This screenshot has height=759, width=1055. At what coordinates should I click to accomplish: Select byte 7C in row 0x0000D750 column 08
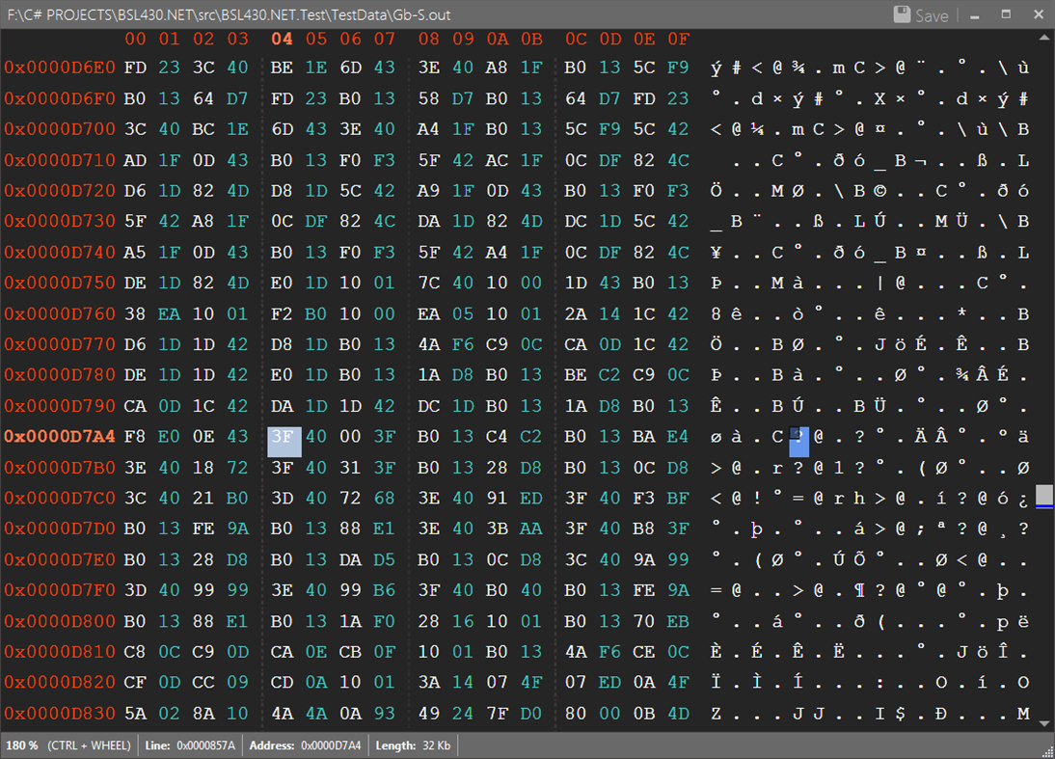click(428, 283)
